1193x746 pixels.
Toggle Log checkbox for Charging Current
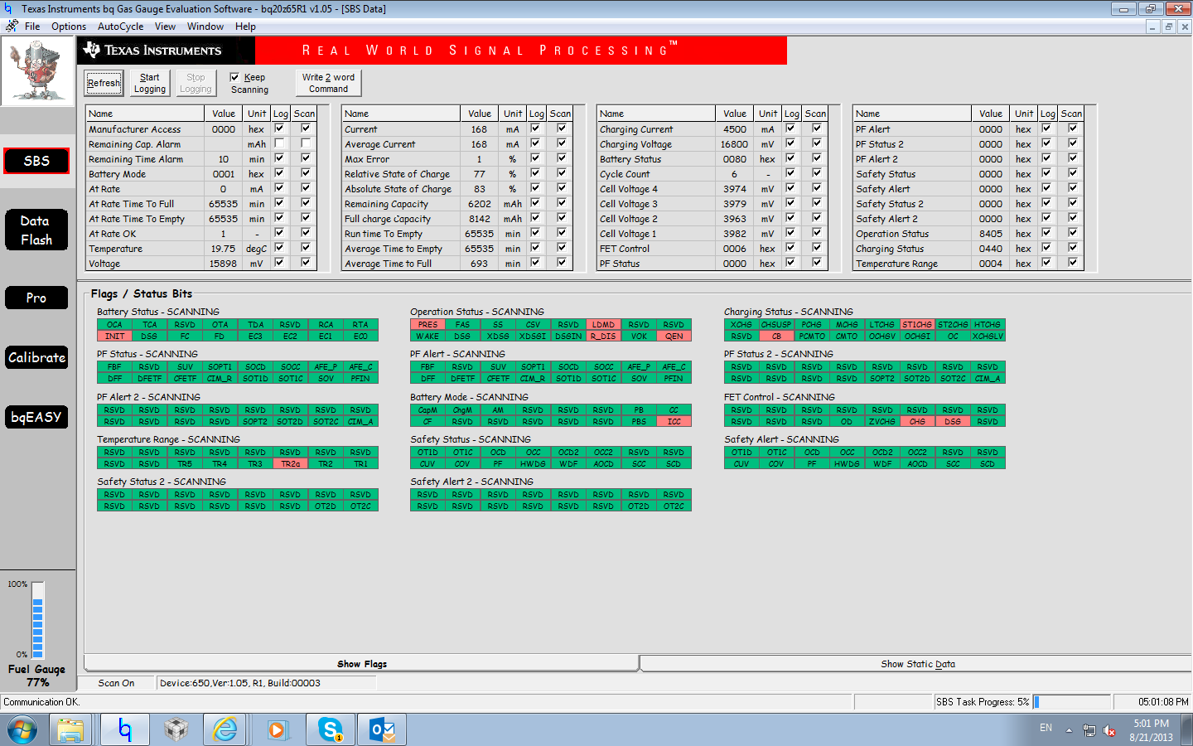point(791,128)
